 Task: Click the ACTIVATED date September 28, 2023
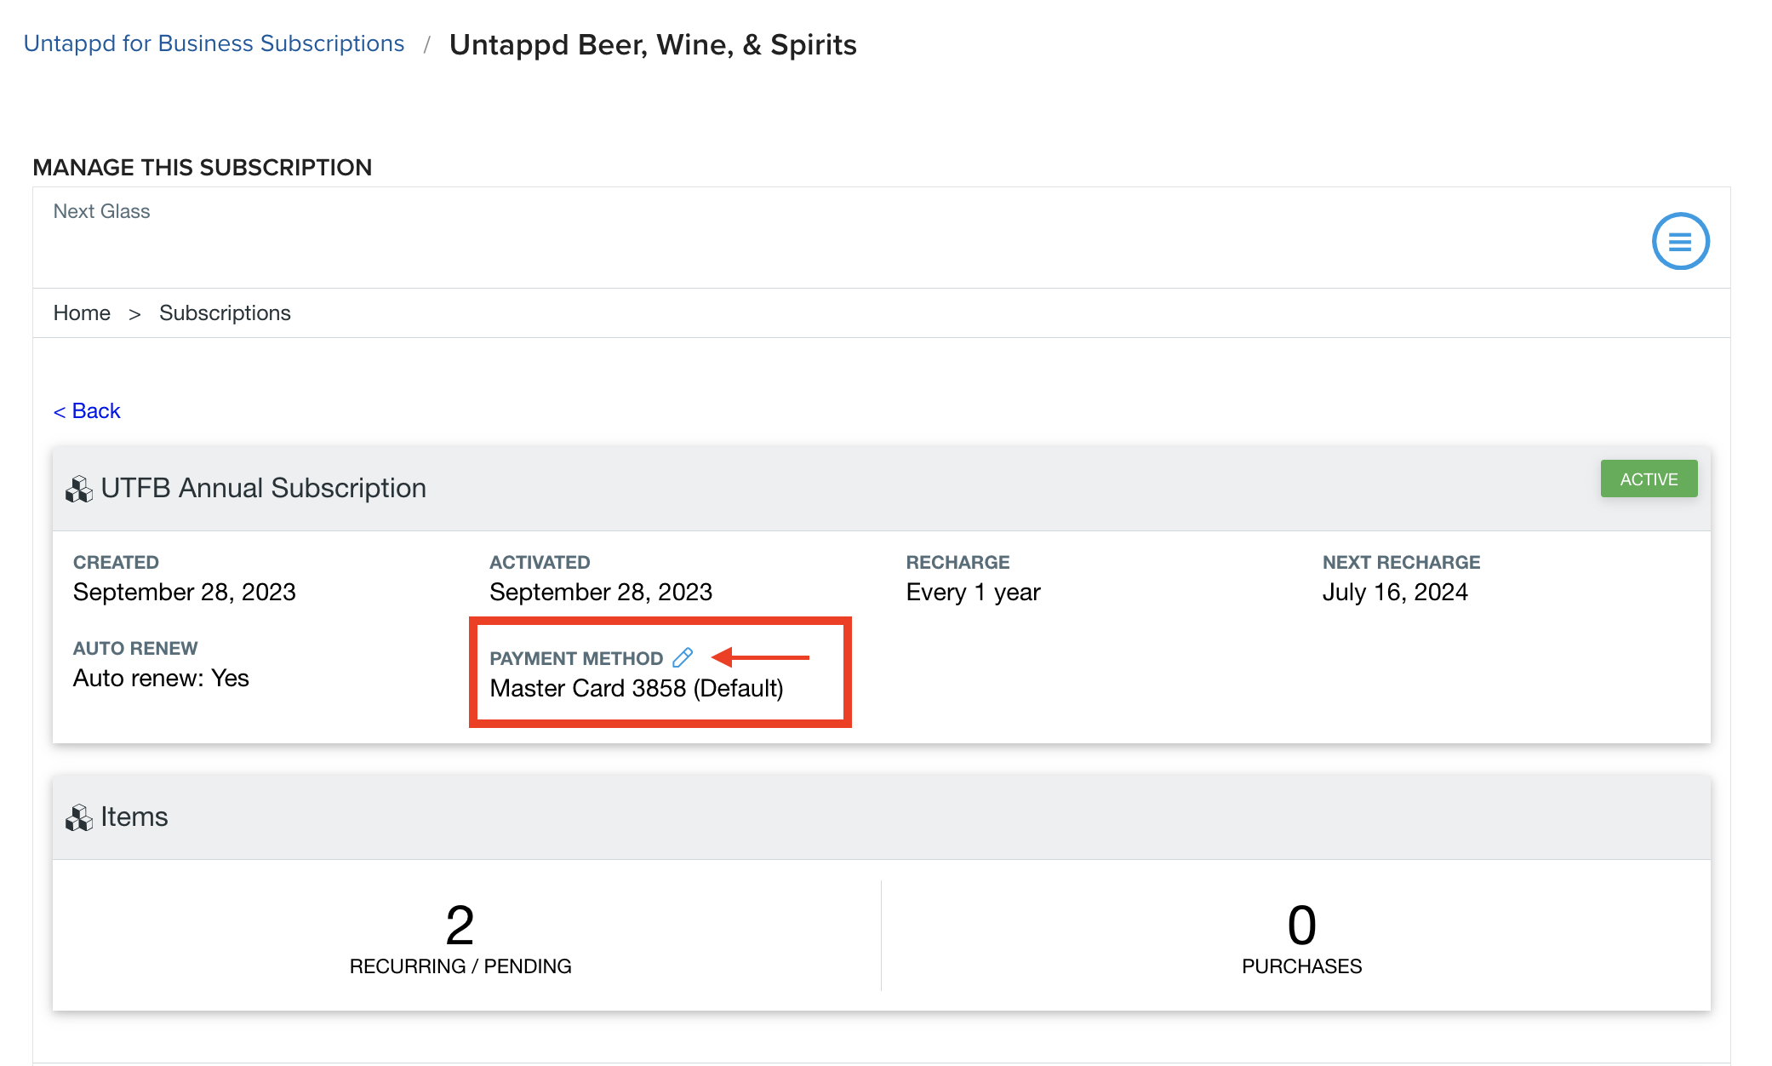[601, 592]
